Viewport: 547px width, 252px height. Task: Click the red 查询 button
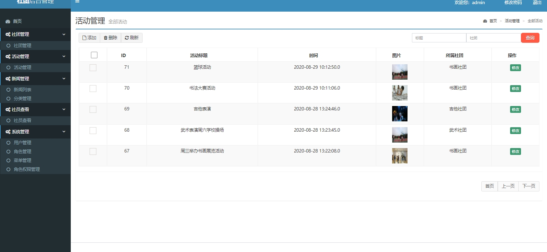[x=530, y=38]
